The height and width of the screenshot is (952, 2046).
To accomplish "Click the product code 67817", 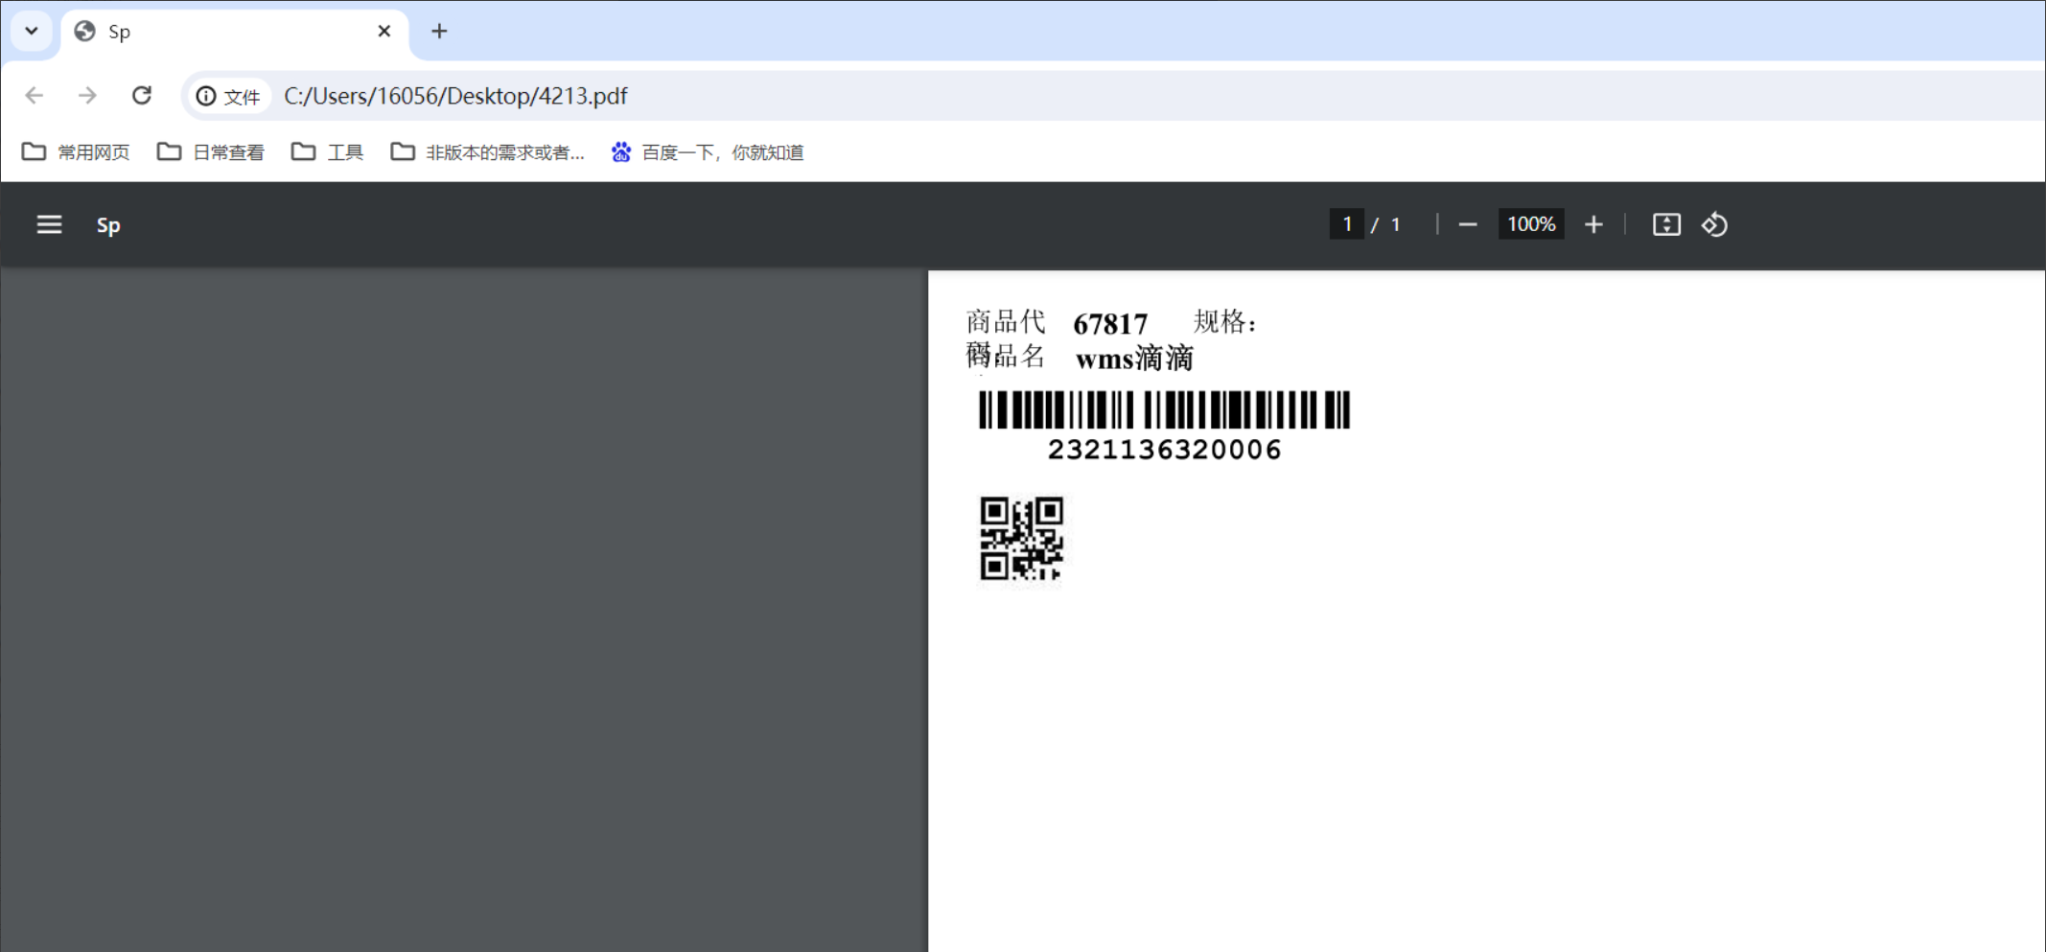I will tap(1110, 324).
